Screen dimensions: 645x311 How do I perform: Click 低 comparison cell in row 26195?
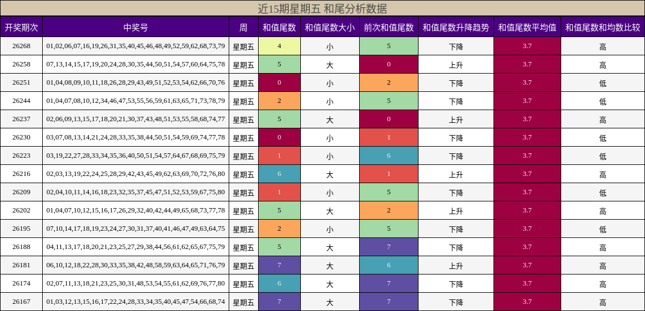tap(603, 229)
